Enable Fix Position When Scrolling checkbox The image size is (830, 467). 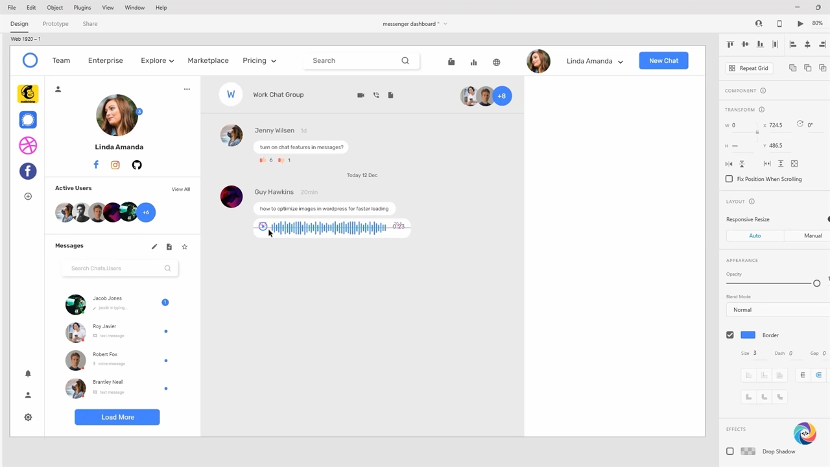point(729,179)
